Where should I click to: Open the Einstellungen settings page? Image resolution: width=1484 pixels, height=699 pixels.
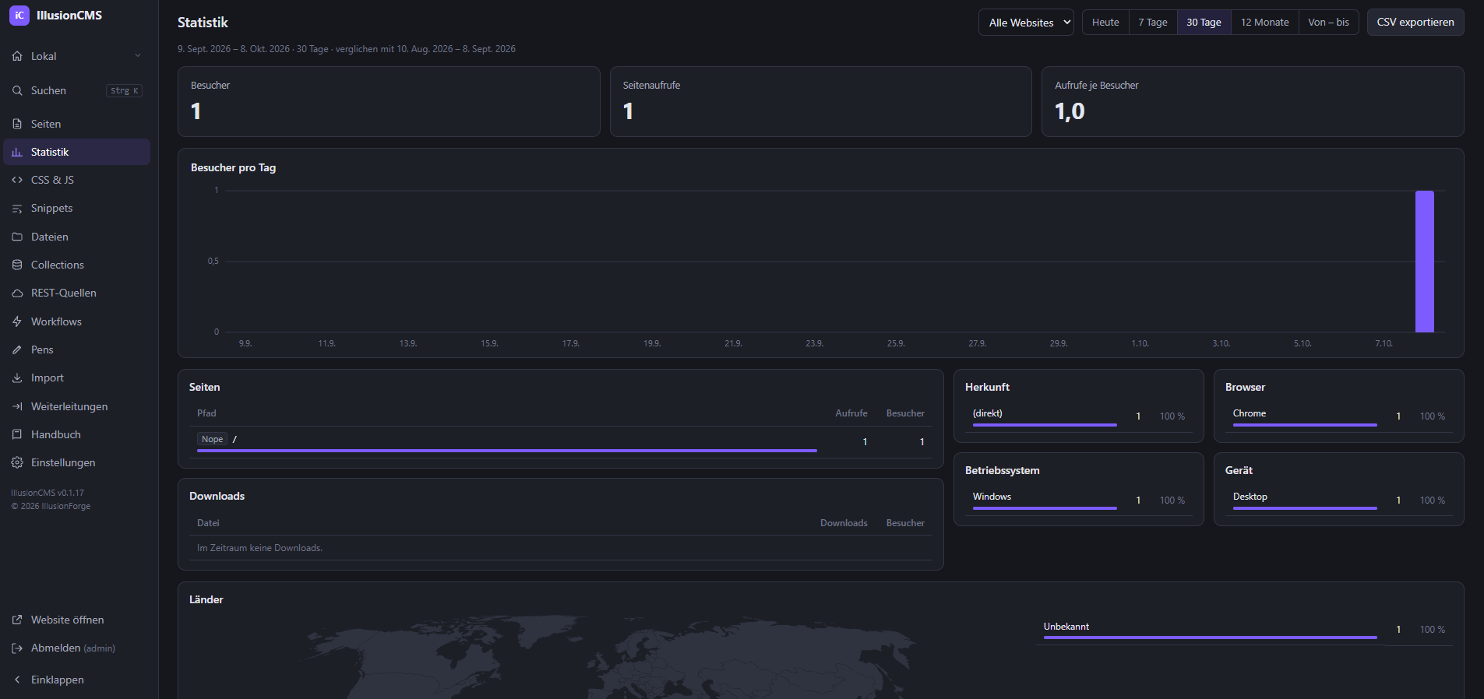click(76, 462)
